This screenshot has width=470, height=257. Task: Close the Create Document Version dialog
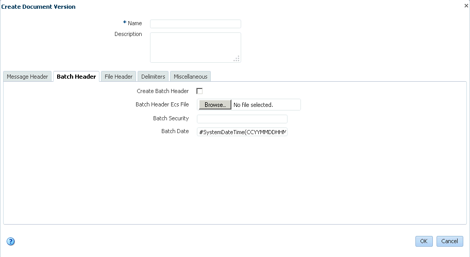coord(466,6)
